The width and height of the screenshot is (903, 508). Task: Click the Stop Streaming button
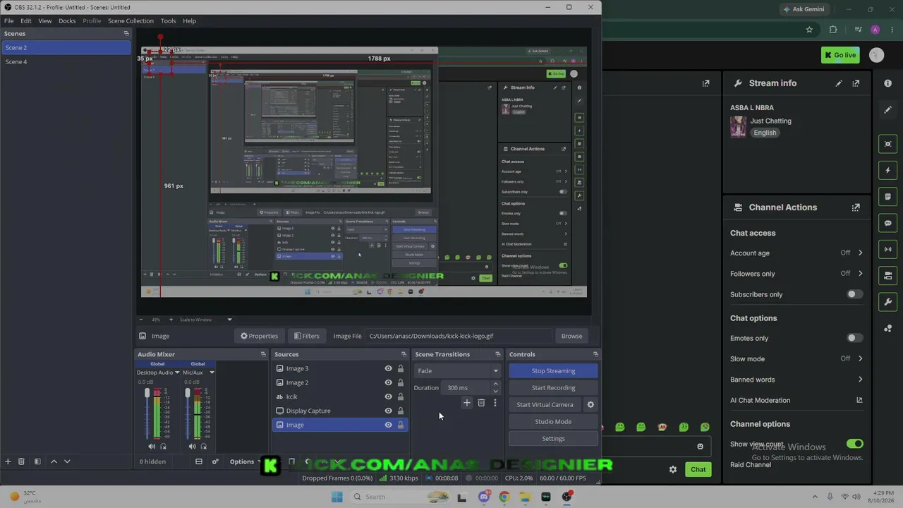coord(553,371)
